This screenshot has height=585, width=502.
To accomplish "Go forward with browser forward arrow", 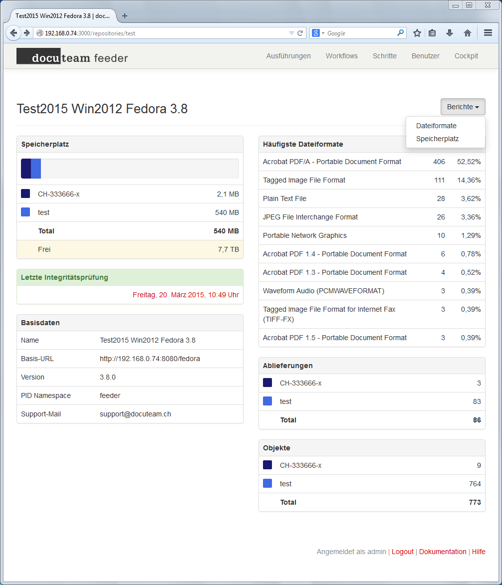I will point(26,33).
